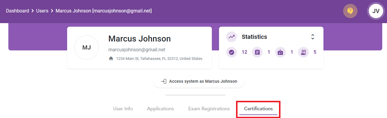The height and width of the screenshot is (118, 387).
Task: Click the Marcus Johnson breadcrumb entry
Action: click(x=104, y=11)
